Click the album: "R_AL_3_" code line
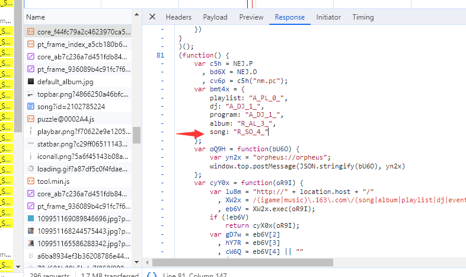This screenshot has width=466, height=277. click(243, 123)
